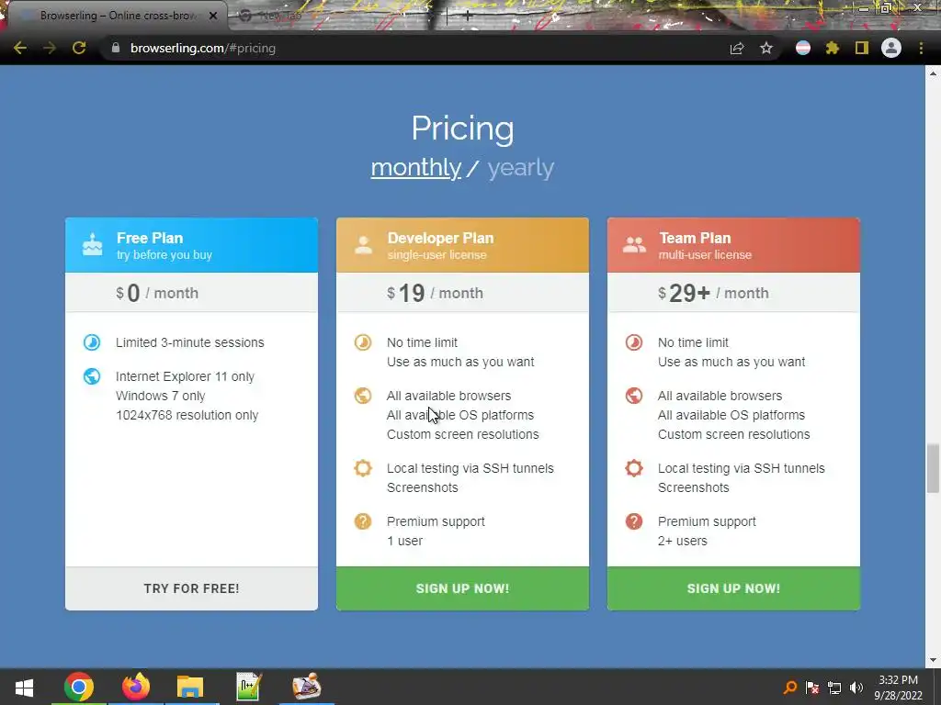The height and width of the screenshot is (705, 941).
Task: Reload the Browserling page
Action: click(x=79, y=48)
